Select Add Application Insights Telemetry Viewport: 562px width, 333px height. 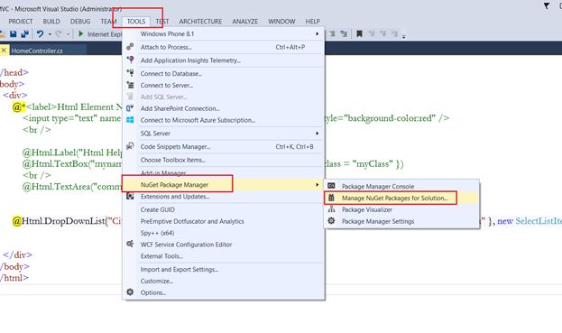224,60
